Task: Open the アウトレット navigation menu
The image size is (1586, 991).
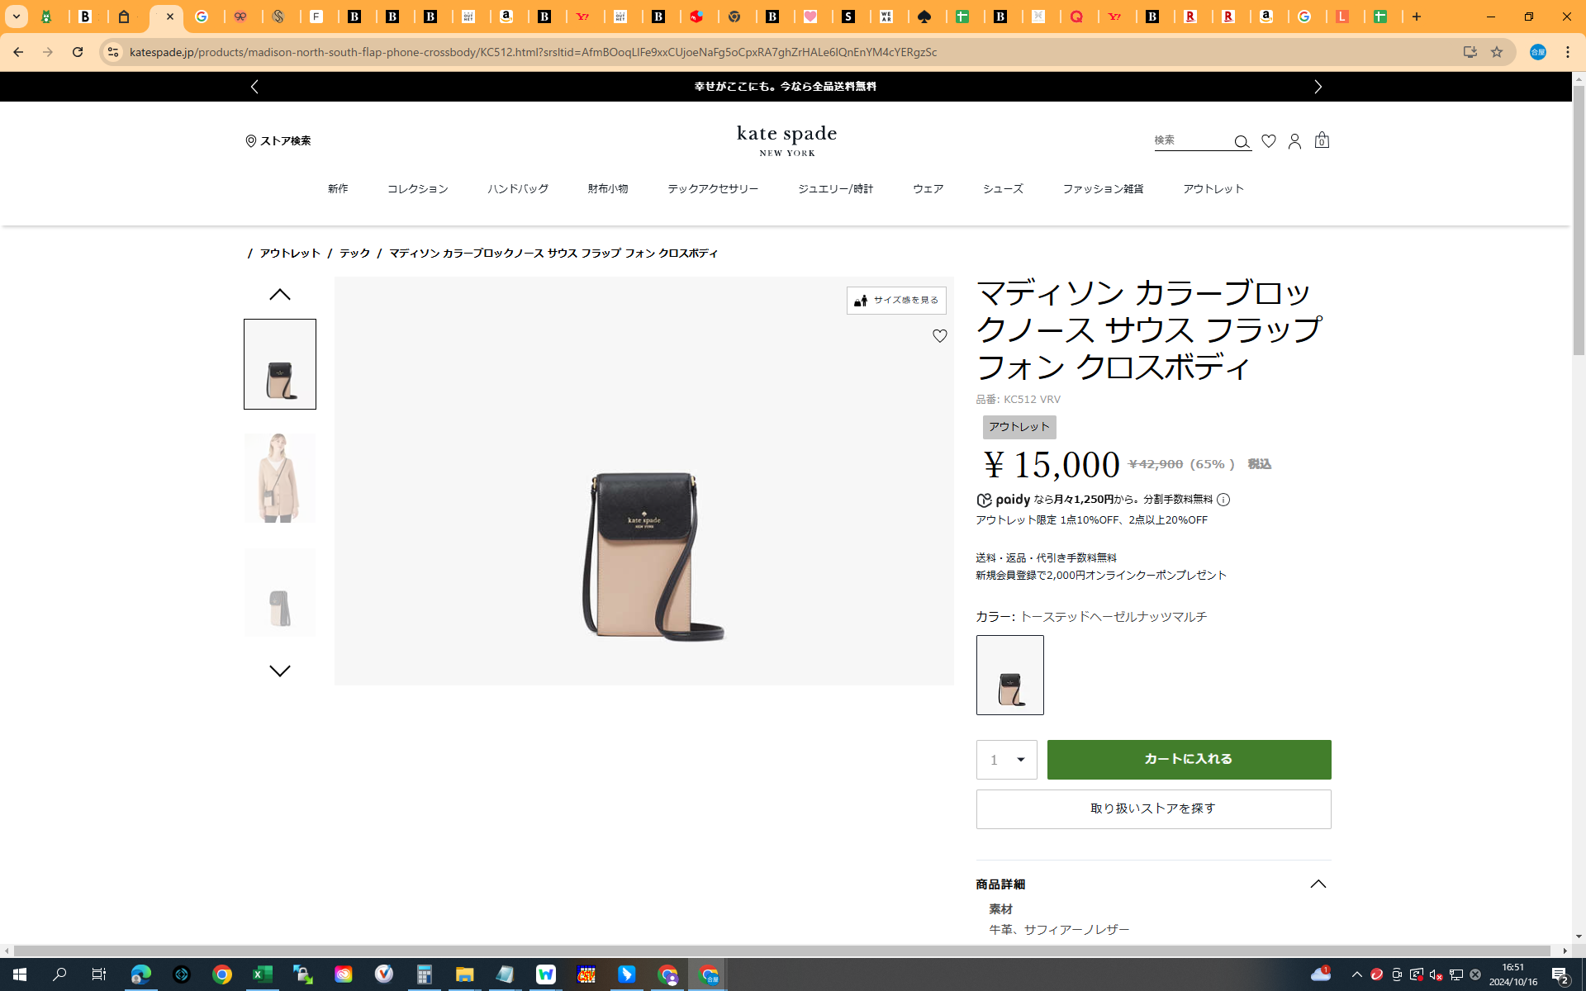Action: [1213, 189]
